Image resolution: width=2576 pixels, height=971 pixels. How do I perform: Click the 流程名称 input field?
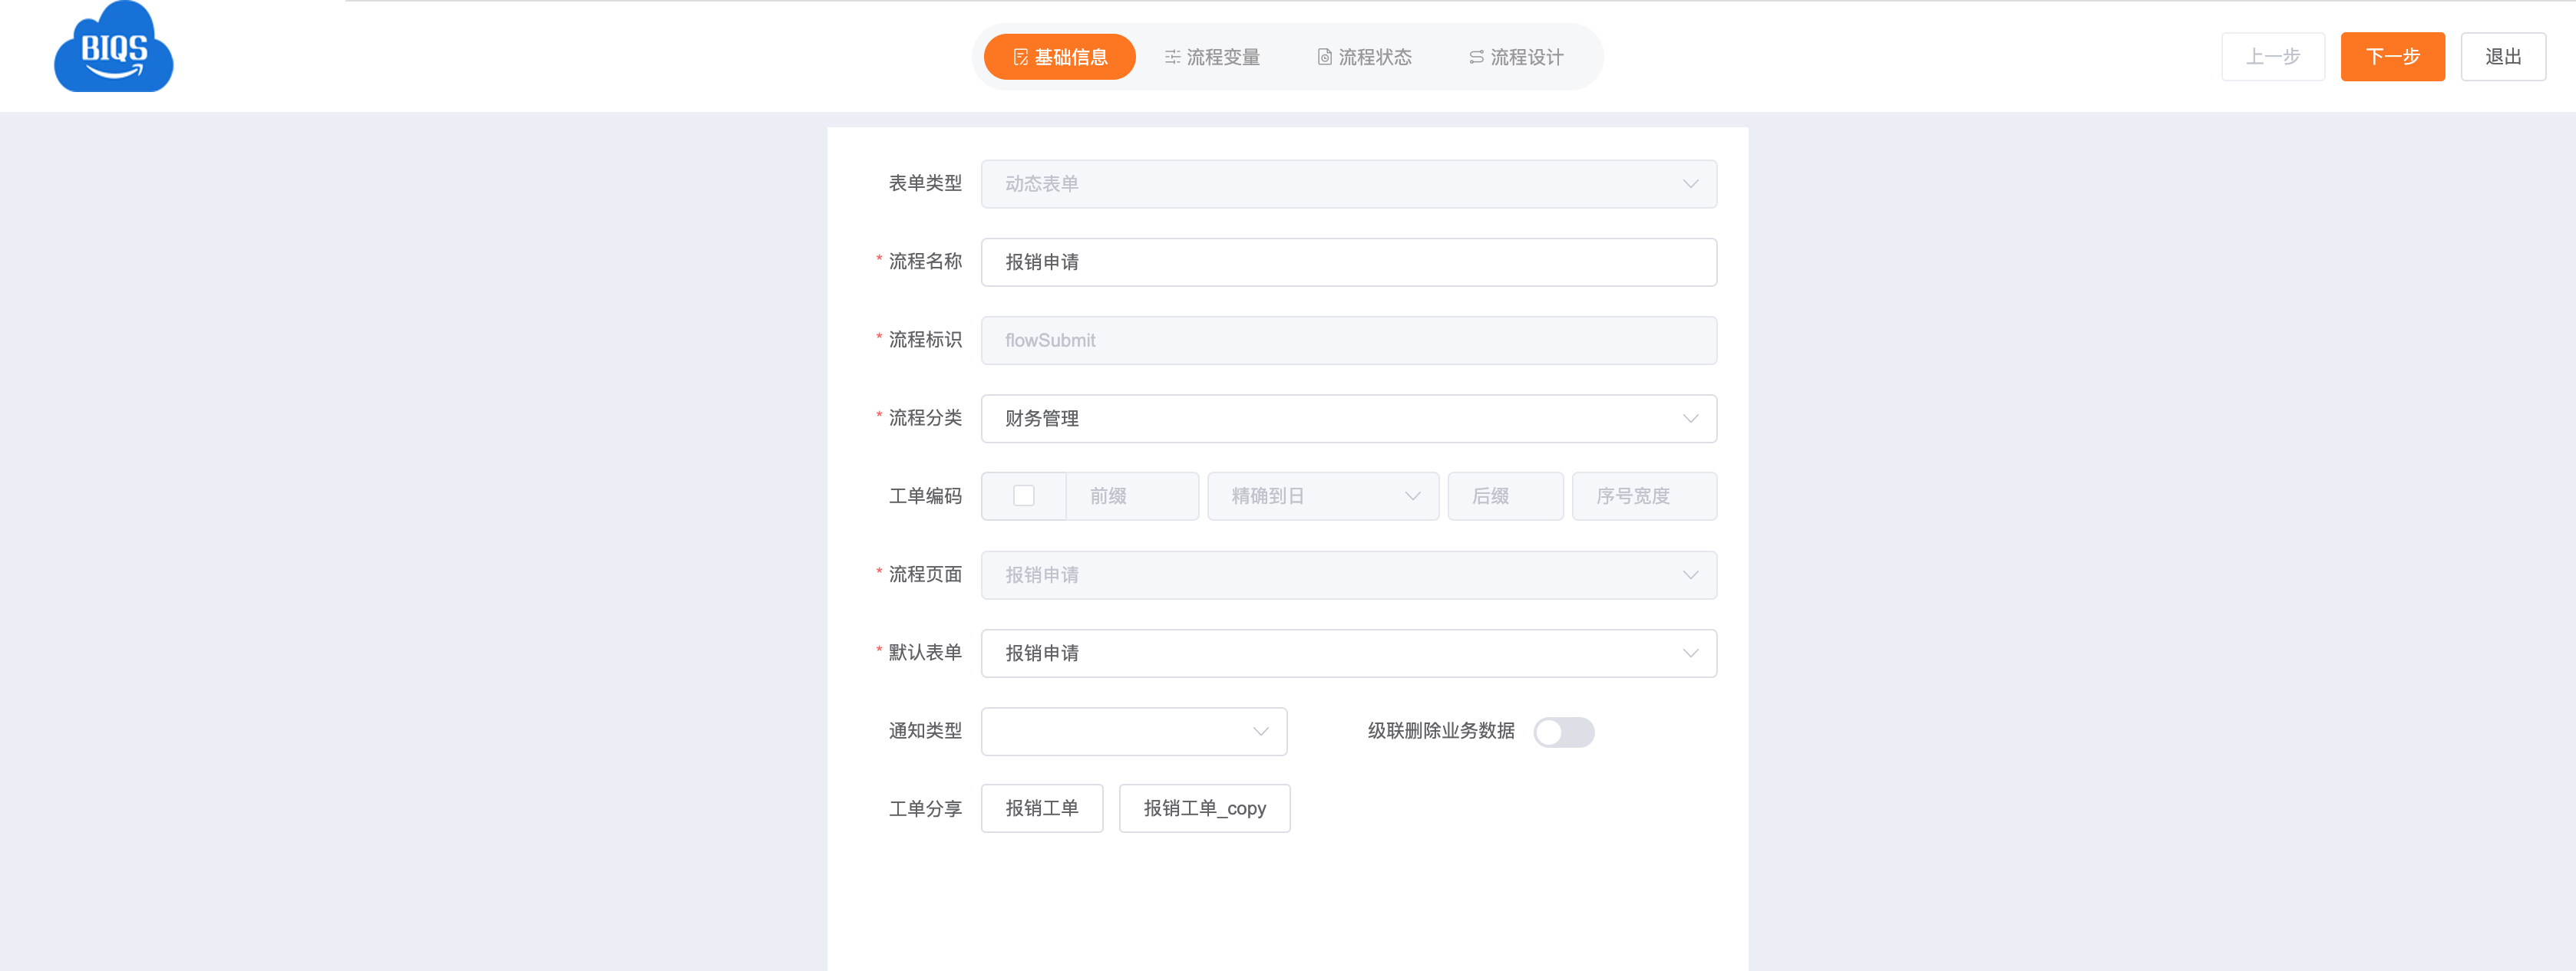click(1348, 262)
